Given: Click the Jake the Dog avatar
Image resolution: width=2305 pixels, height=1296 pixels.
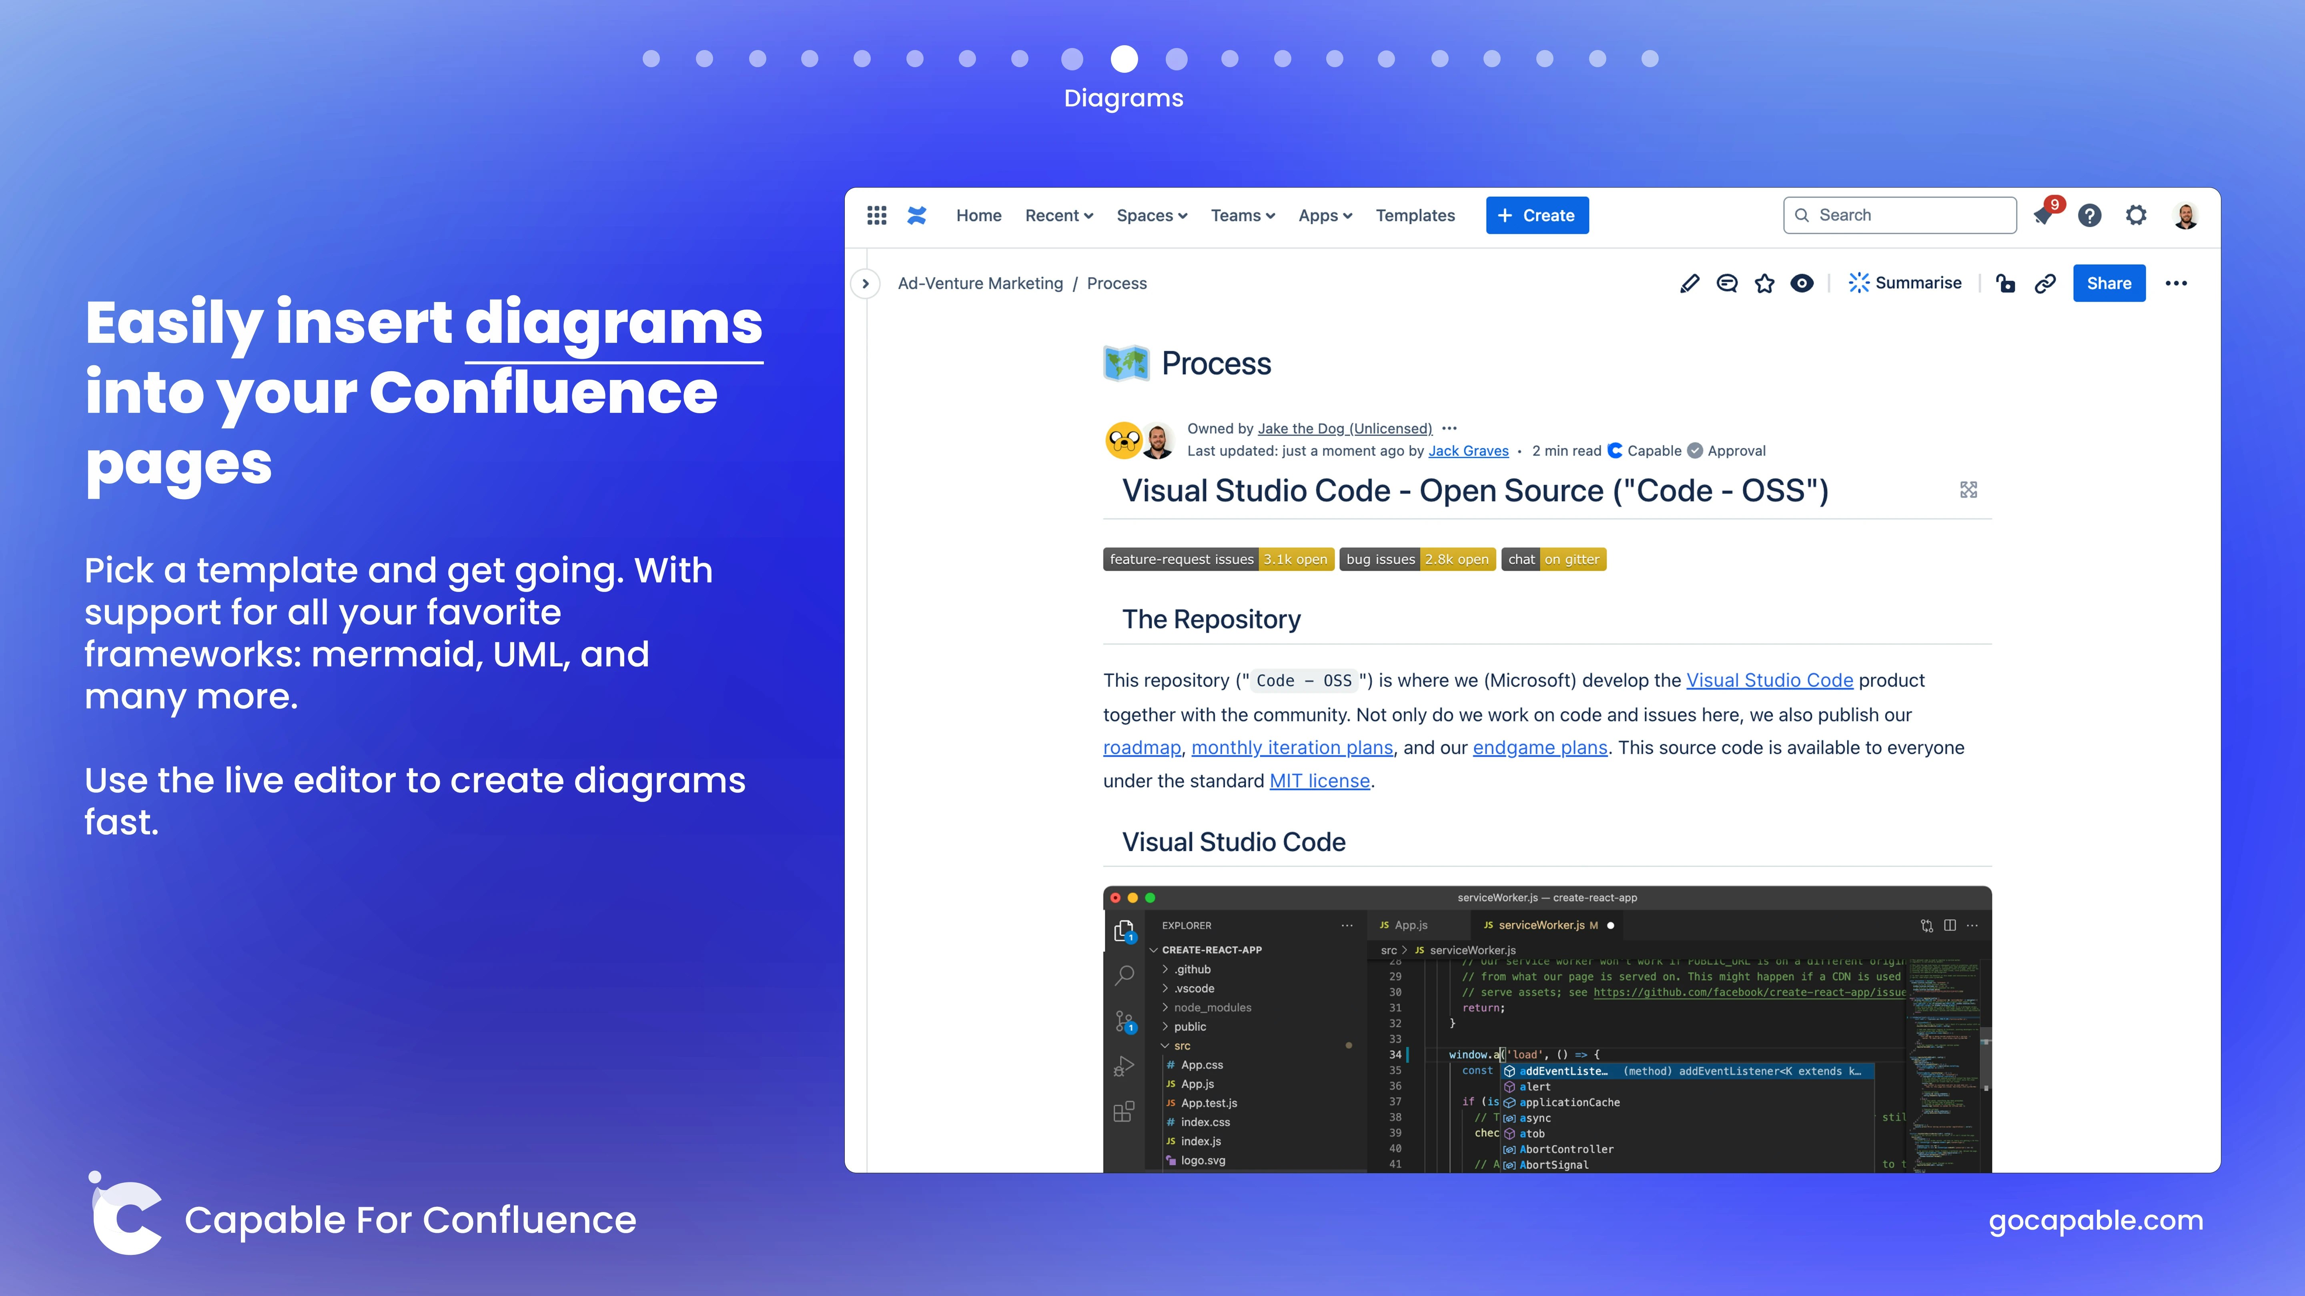Looking at the screenshot, I should (x=1123, y=440).
